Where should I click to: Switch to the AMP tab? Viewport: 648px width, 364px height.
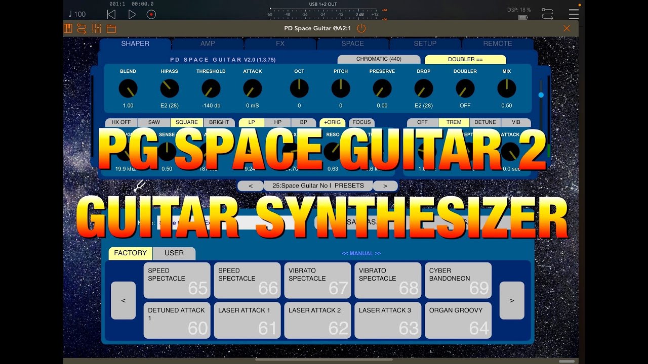(x=208, y=43)
